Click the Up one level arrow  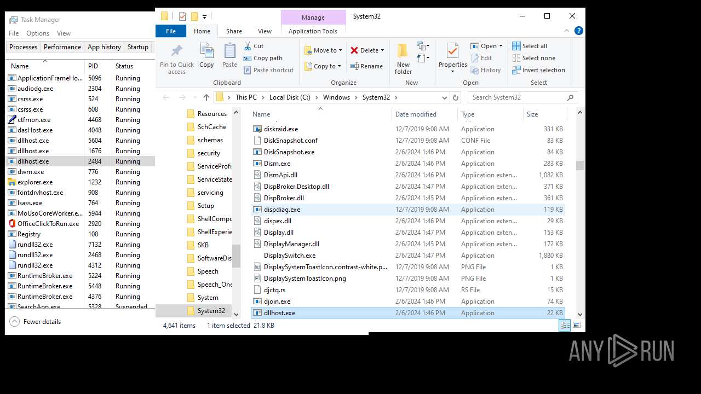(206, 97)
